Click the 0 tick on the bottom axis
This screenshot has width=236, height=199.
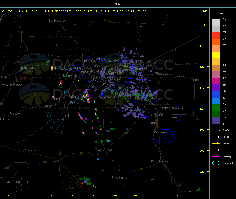31,195
